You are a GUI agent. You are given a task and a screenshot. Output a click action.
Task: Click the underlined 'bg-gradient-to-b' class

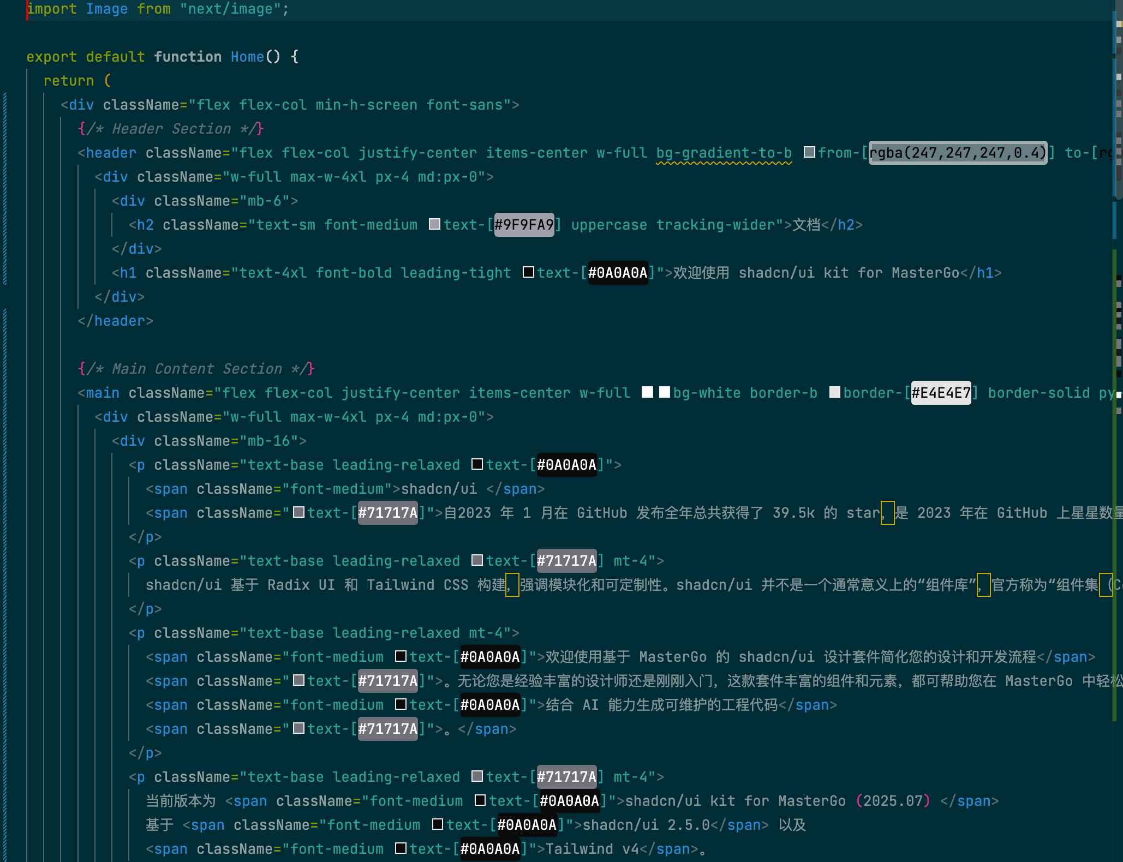724,153
